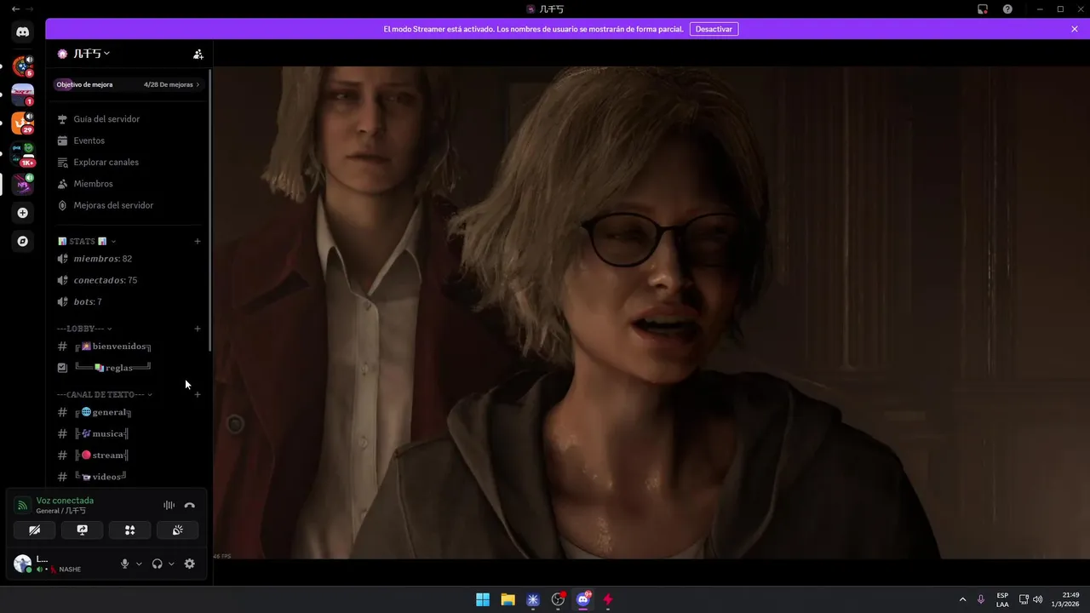Image resolution: width=1090 pixels, height=613 pixels.
Task: Select the first server icon with badge 5
Action: tap(23, 66)
